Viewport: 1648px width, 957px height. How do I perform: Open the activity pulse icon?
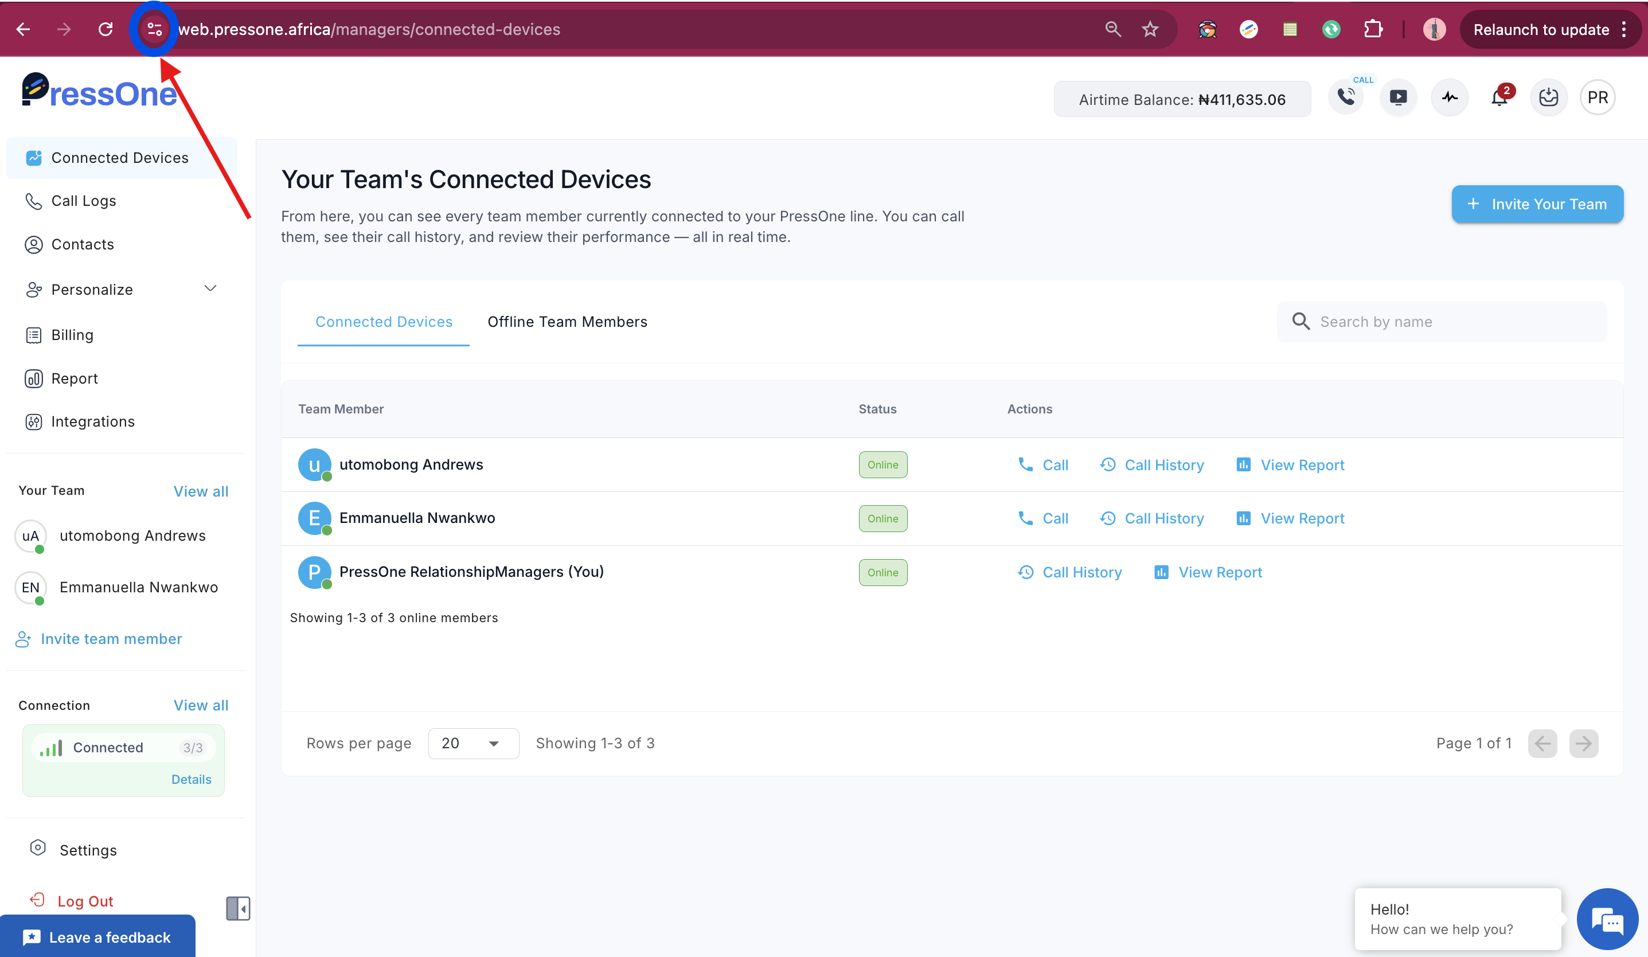pos(1450,98)
